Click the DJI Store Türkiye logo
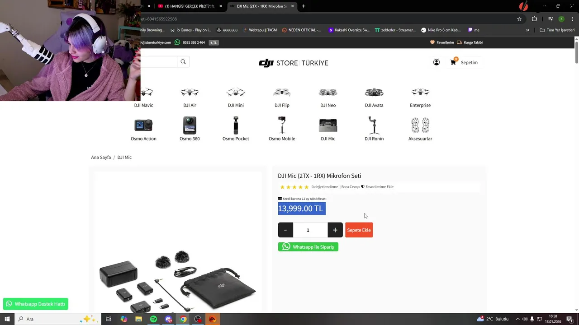Image resolution: width=579 pixels, height=325 pixels. (293, 63)
